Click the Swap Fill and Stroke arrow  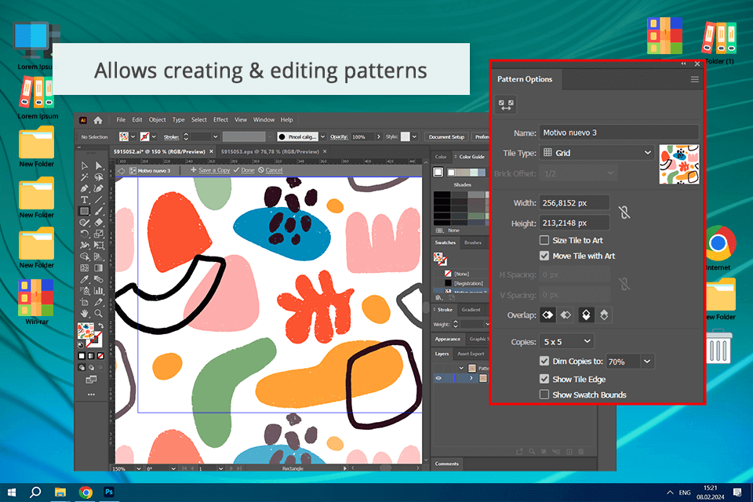[x=101, y=326]
